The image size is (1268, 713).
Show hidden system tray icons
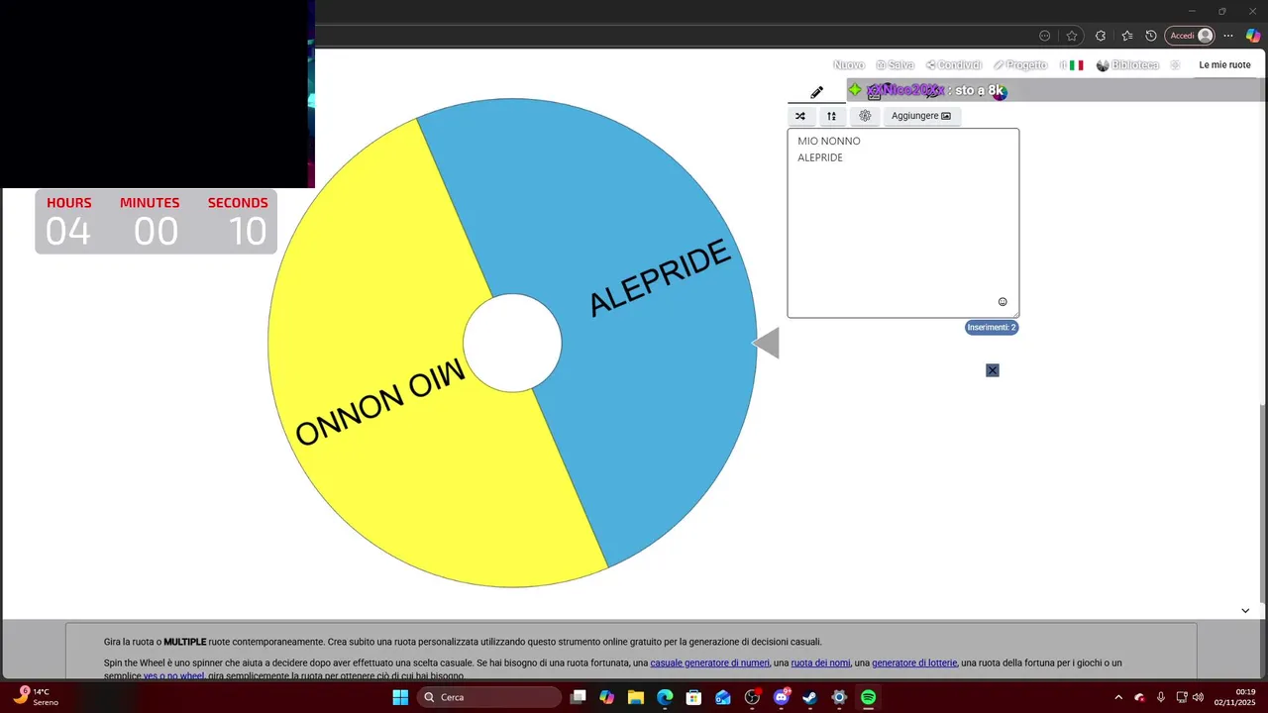1118,697
